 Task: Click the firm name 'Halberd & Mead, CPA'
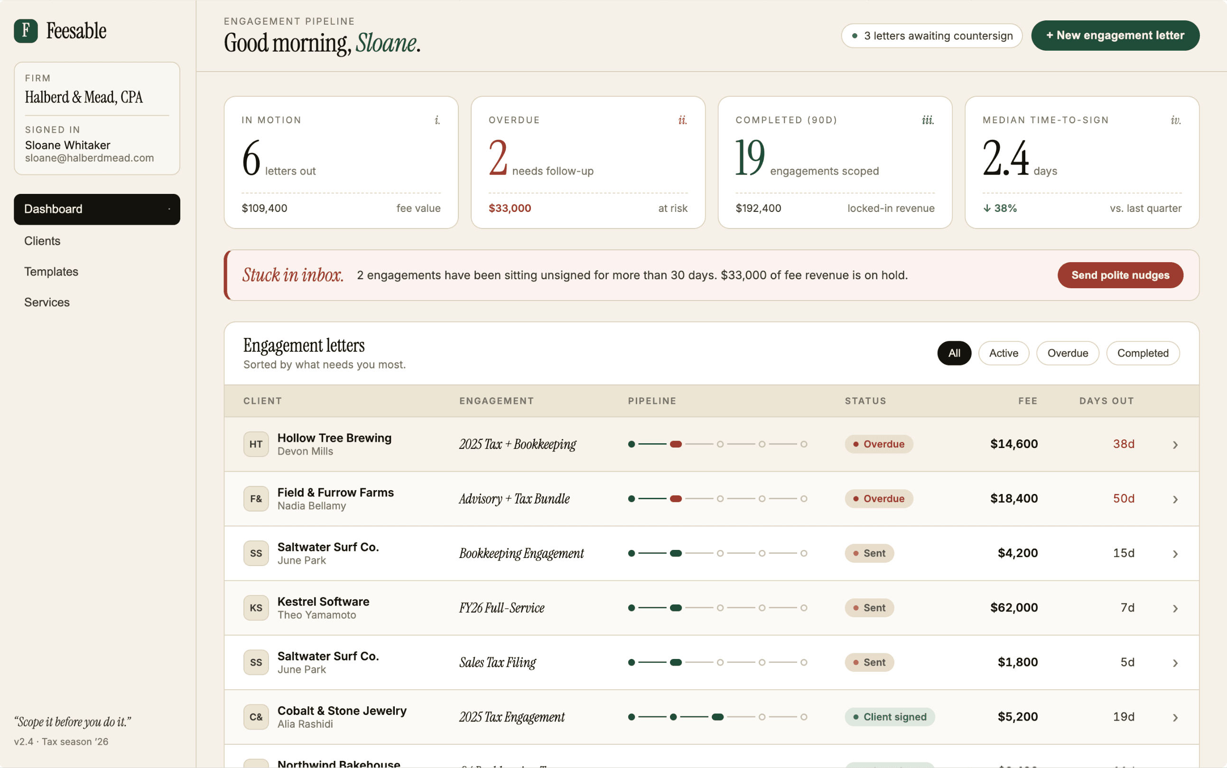point(84,97)
